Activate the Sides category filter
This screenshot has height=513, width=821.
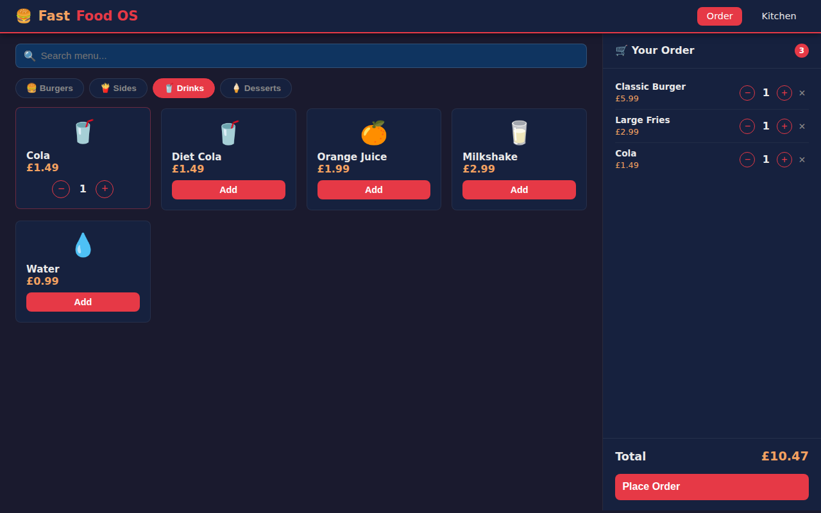[118, 88]
